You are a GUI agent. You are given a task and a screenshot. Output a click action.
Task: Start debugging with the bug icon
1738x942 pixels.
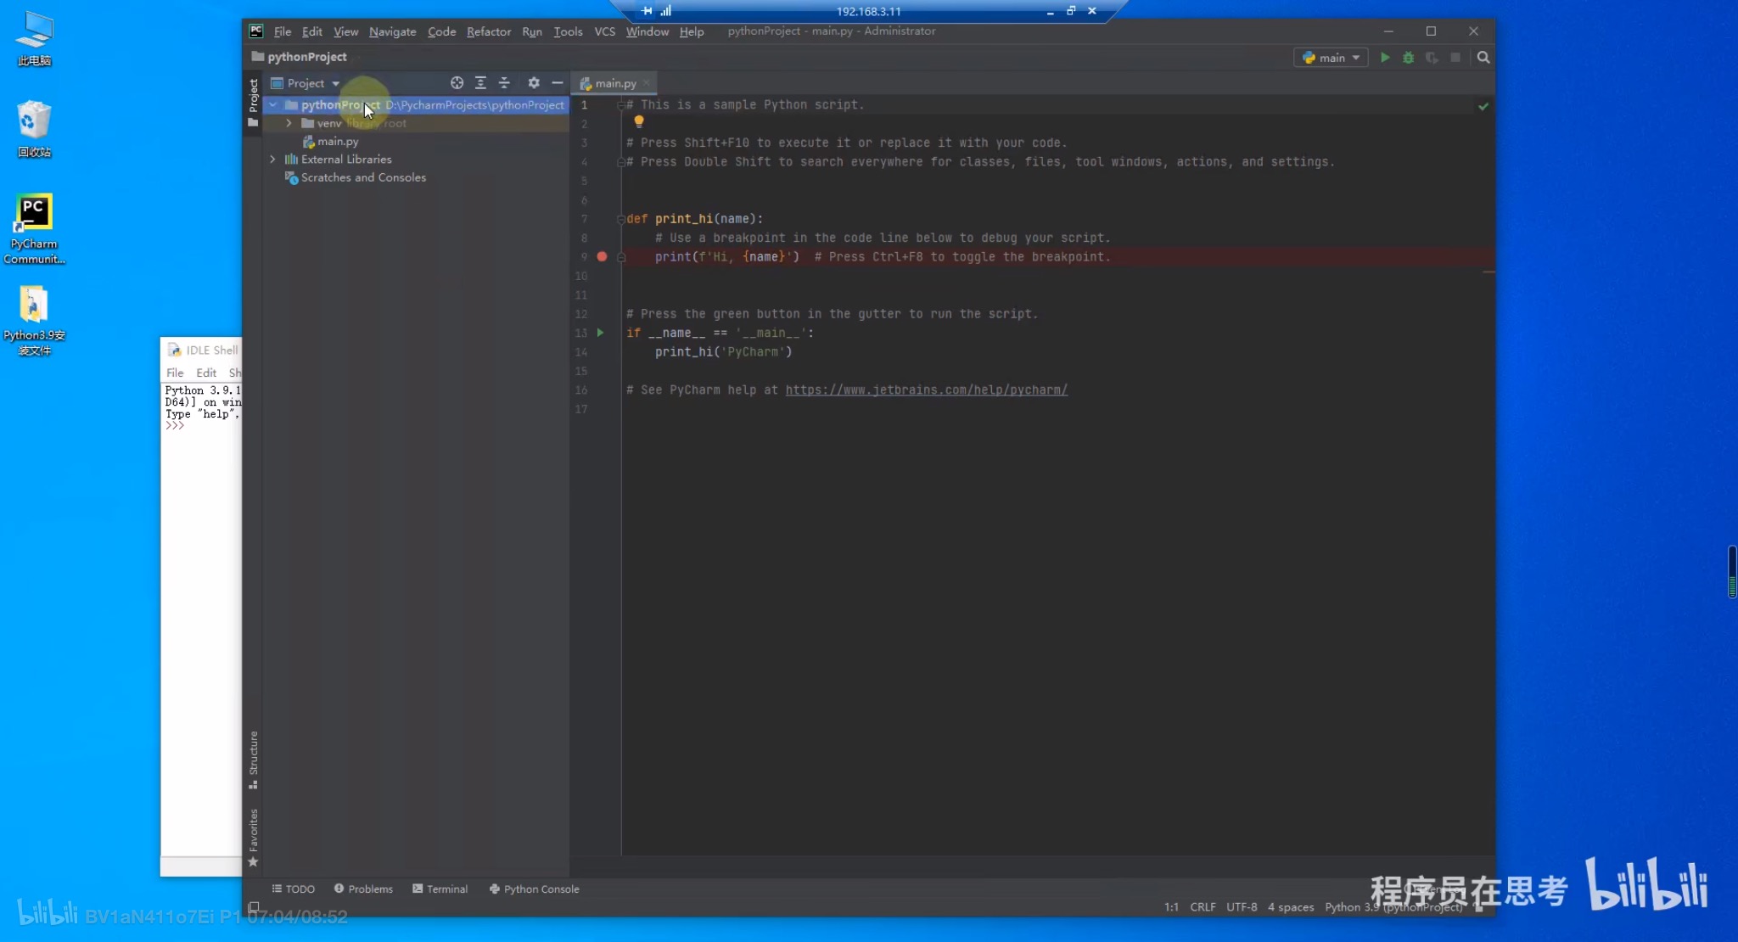pos(1408,58)
